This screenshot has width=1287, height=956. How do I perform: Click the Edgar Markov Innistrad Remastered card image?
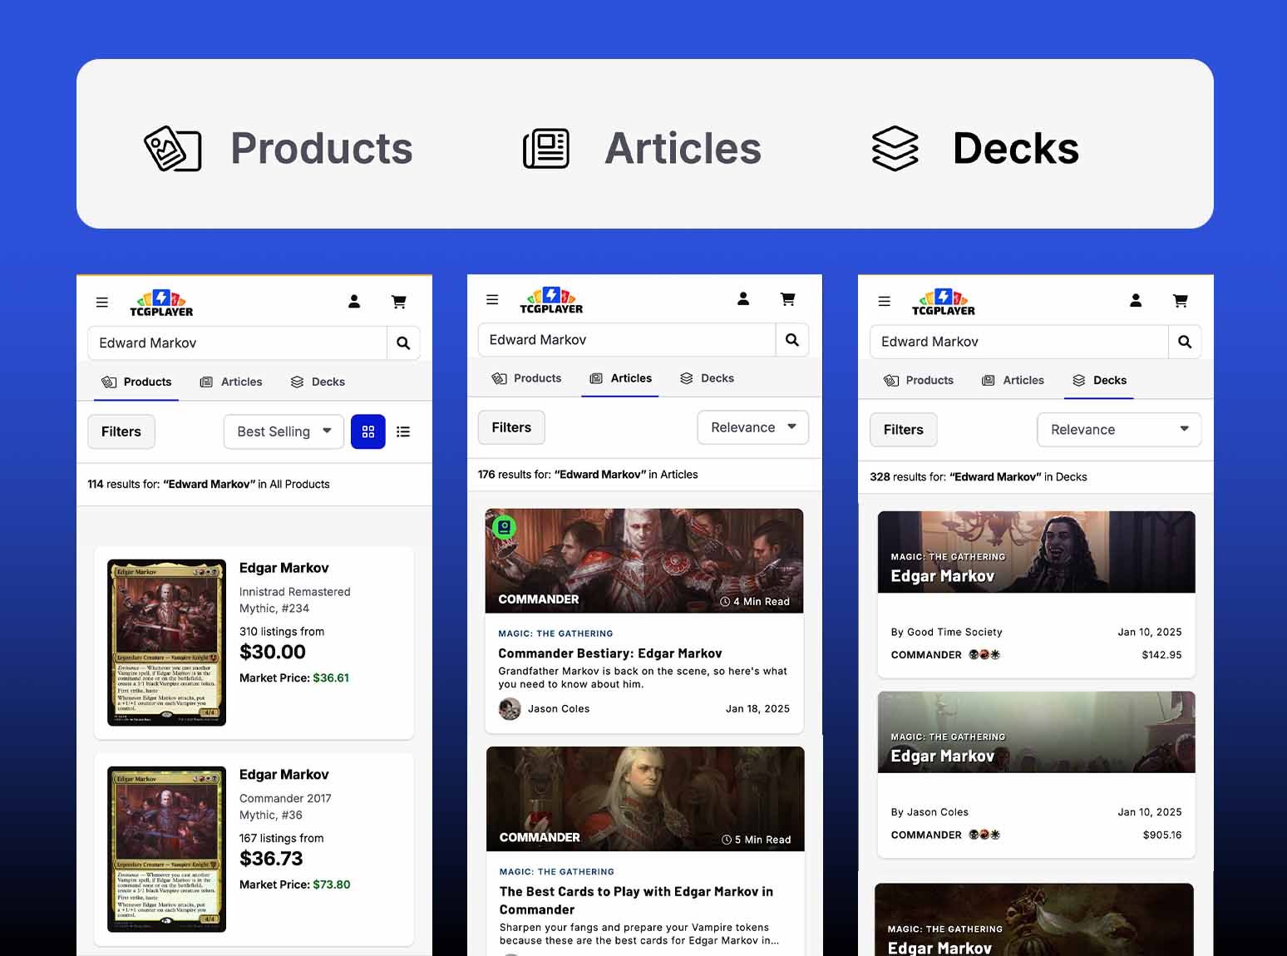click(x=166, y=642)
